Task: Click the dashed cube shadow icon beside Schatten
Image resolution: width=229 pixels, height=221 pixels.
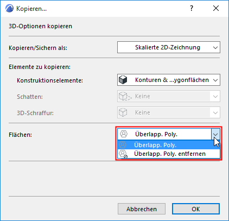Action: coord(125,96)
